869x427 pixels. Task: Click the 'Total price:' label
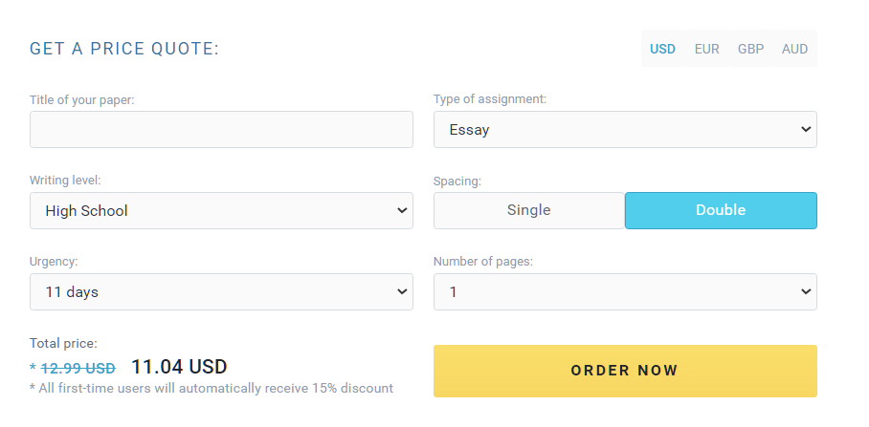coord(63,344)
